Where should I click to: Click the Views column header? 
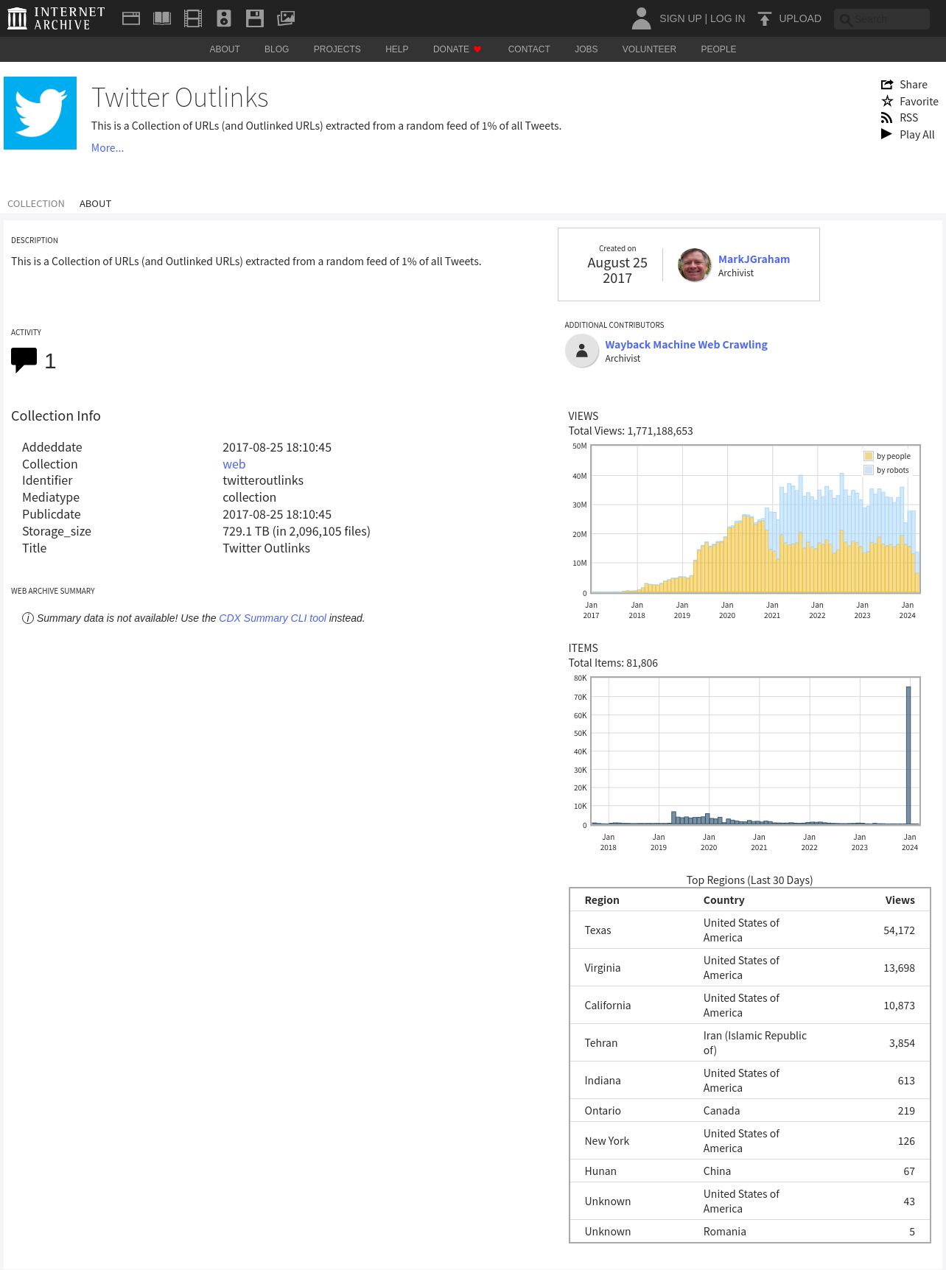click(x=900, y=900)
